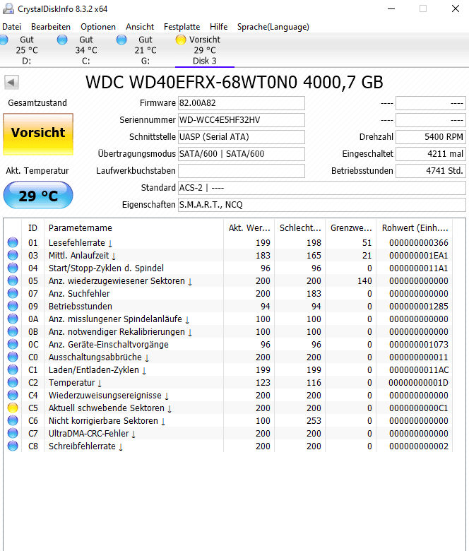Viewport: 469px width, 551px height.
Task: Click status orb of Start/Stopp-Zyklen d. Spindel row
Action: pyautogui.click(x=13, y=268)
